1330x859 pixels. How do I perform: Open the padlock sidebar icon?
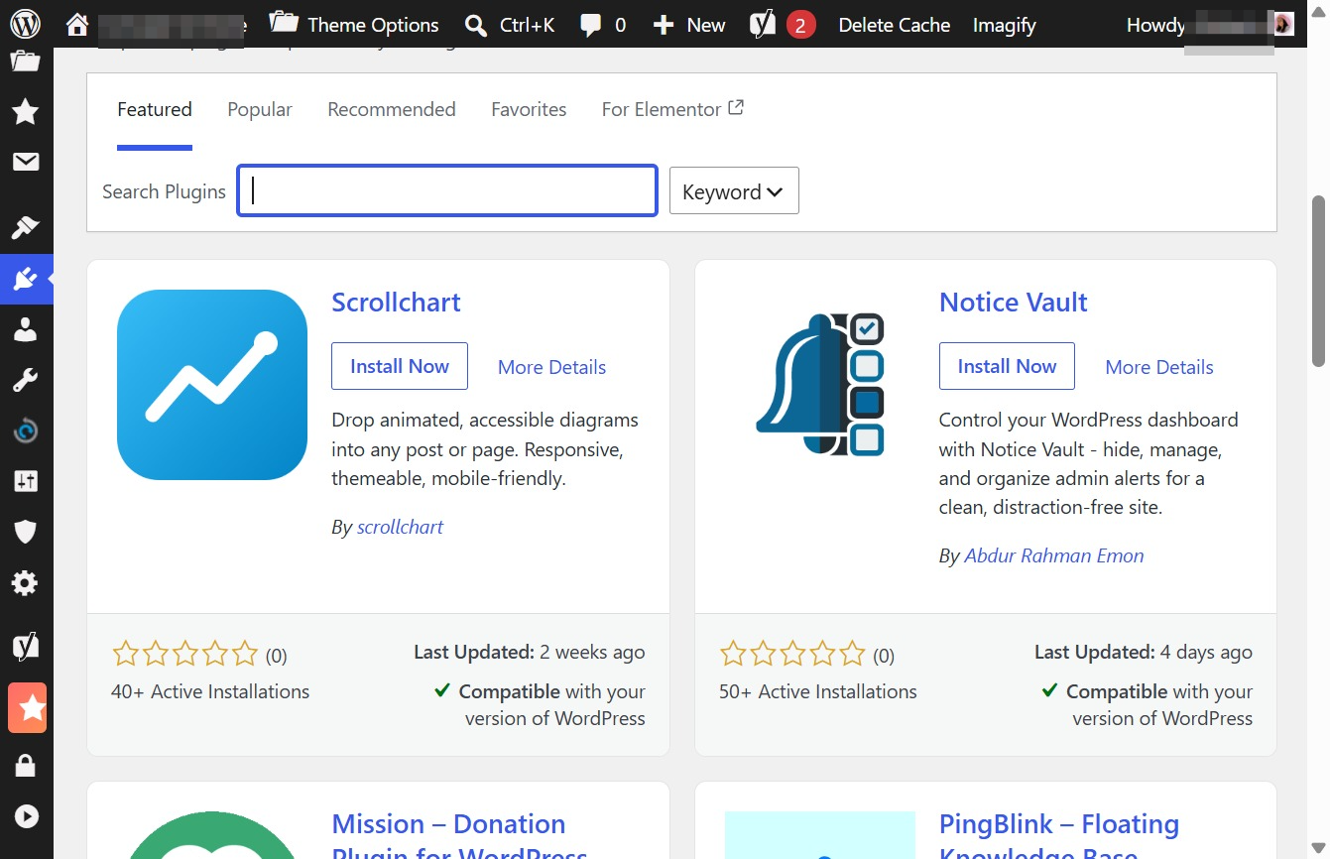coord(25,766)
